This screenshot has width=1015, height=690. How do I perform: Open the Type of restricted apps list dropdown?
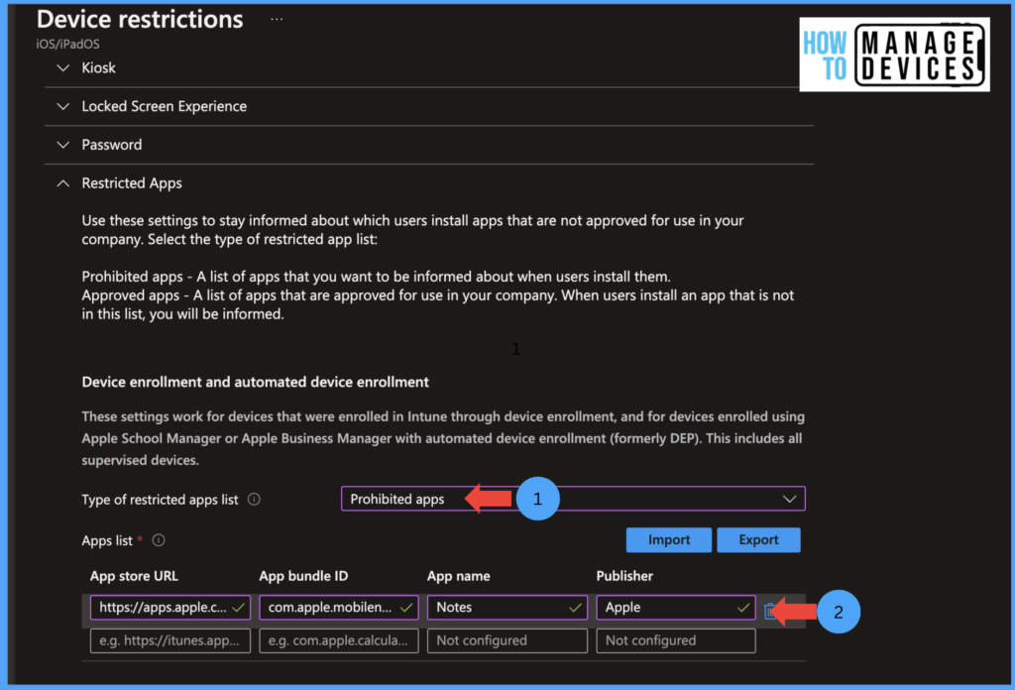point(573,499)
